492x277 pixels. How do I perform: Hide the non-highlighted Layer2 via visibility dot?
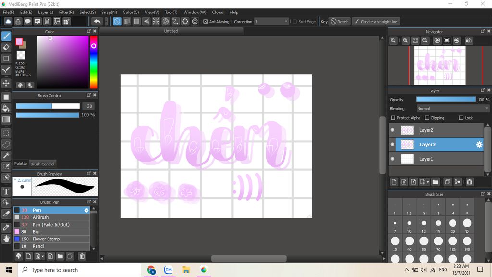tap(392, 130)
